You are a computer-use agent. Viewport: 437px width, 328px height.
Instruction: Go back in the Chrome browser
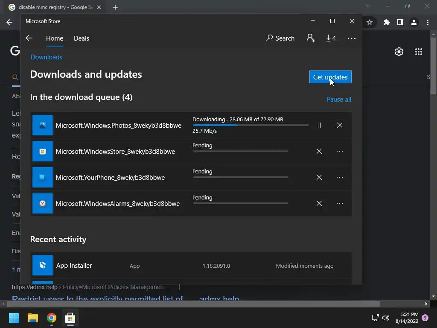[x=9, y=22]
